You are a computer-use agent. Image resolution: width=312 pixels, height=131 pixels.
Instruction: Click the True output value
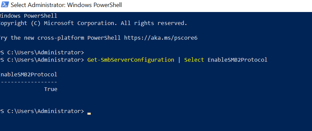(x=51, y=89)
